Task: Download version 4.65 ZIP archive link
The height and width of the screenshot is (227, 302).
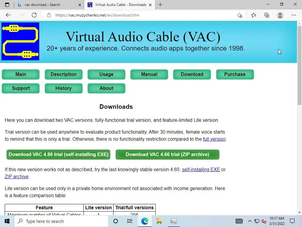Action: 17,177
